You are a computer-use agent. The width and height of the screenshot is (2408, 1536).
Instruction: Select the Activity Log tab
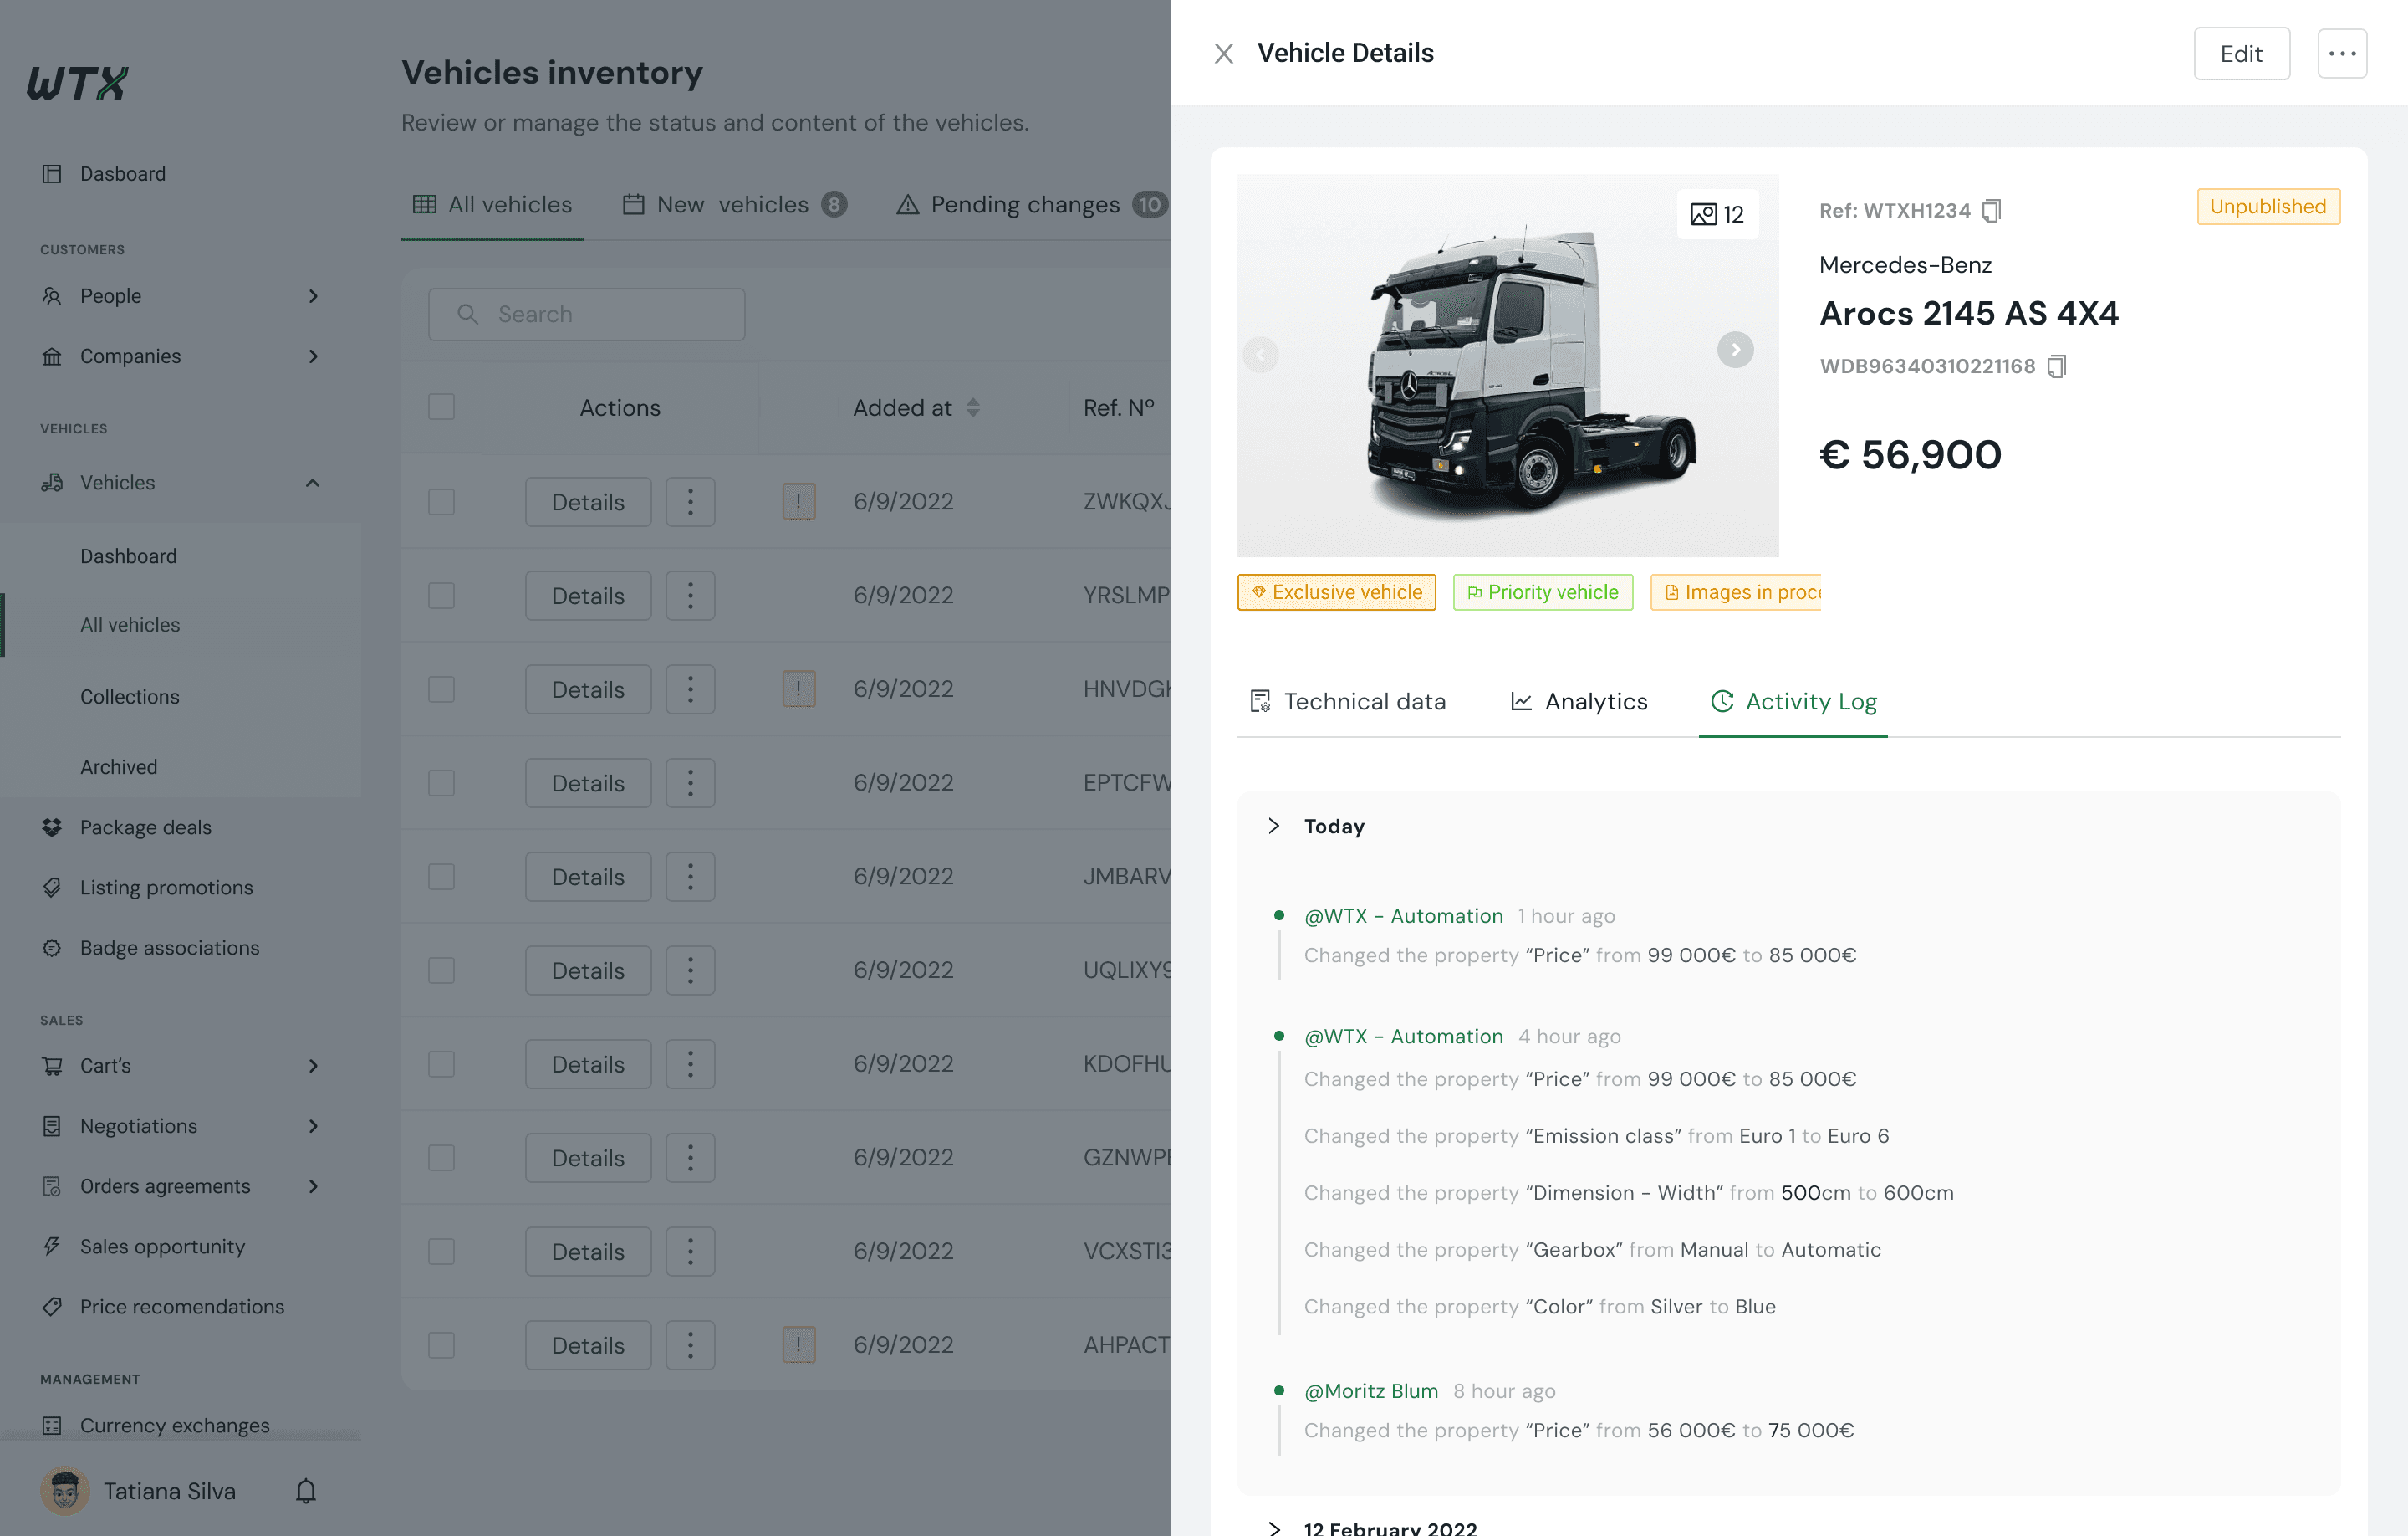pos(1793,701)
